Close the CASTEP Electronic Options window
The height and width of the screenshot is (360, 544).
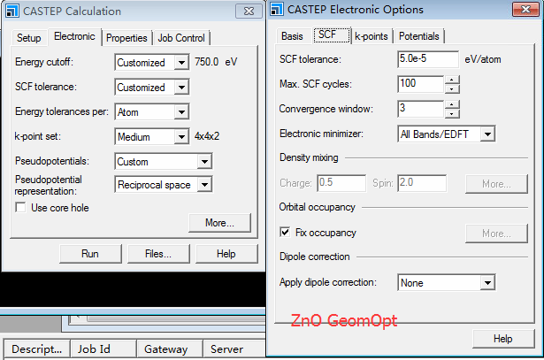coord(525,10)
